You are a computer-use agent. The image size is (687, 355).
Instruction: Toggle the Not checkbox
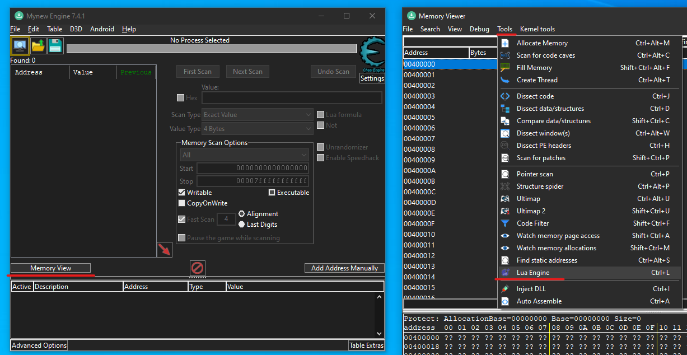(321, 125)
